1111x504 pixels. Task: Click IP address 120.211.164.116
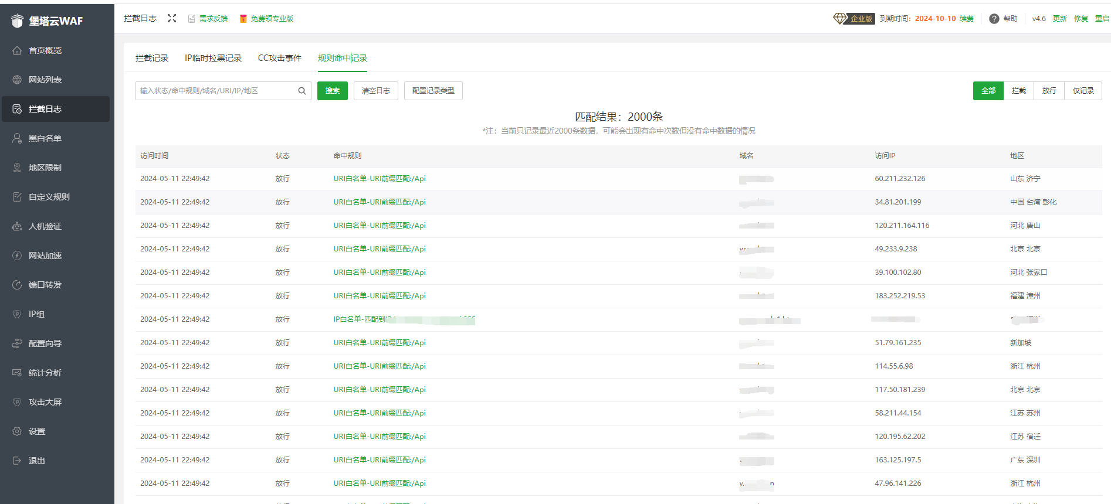(902, 226)
